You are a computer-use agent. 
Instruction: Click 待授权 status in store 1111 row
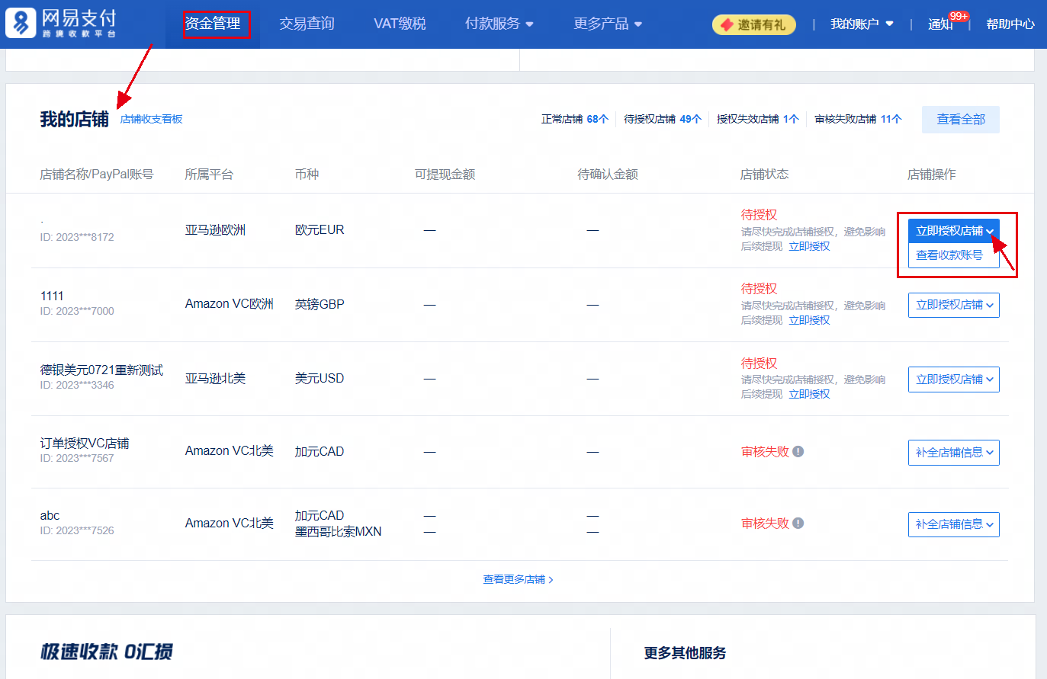point(759,289)
